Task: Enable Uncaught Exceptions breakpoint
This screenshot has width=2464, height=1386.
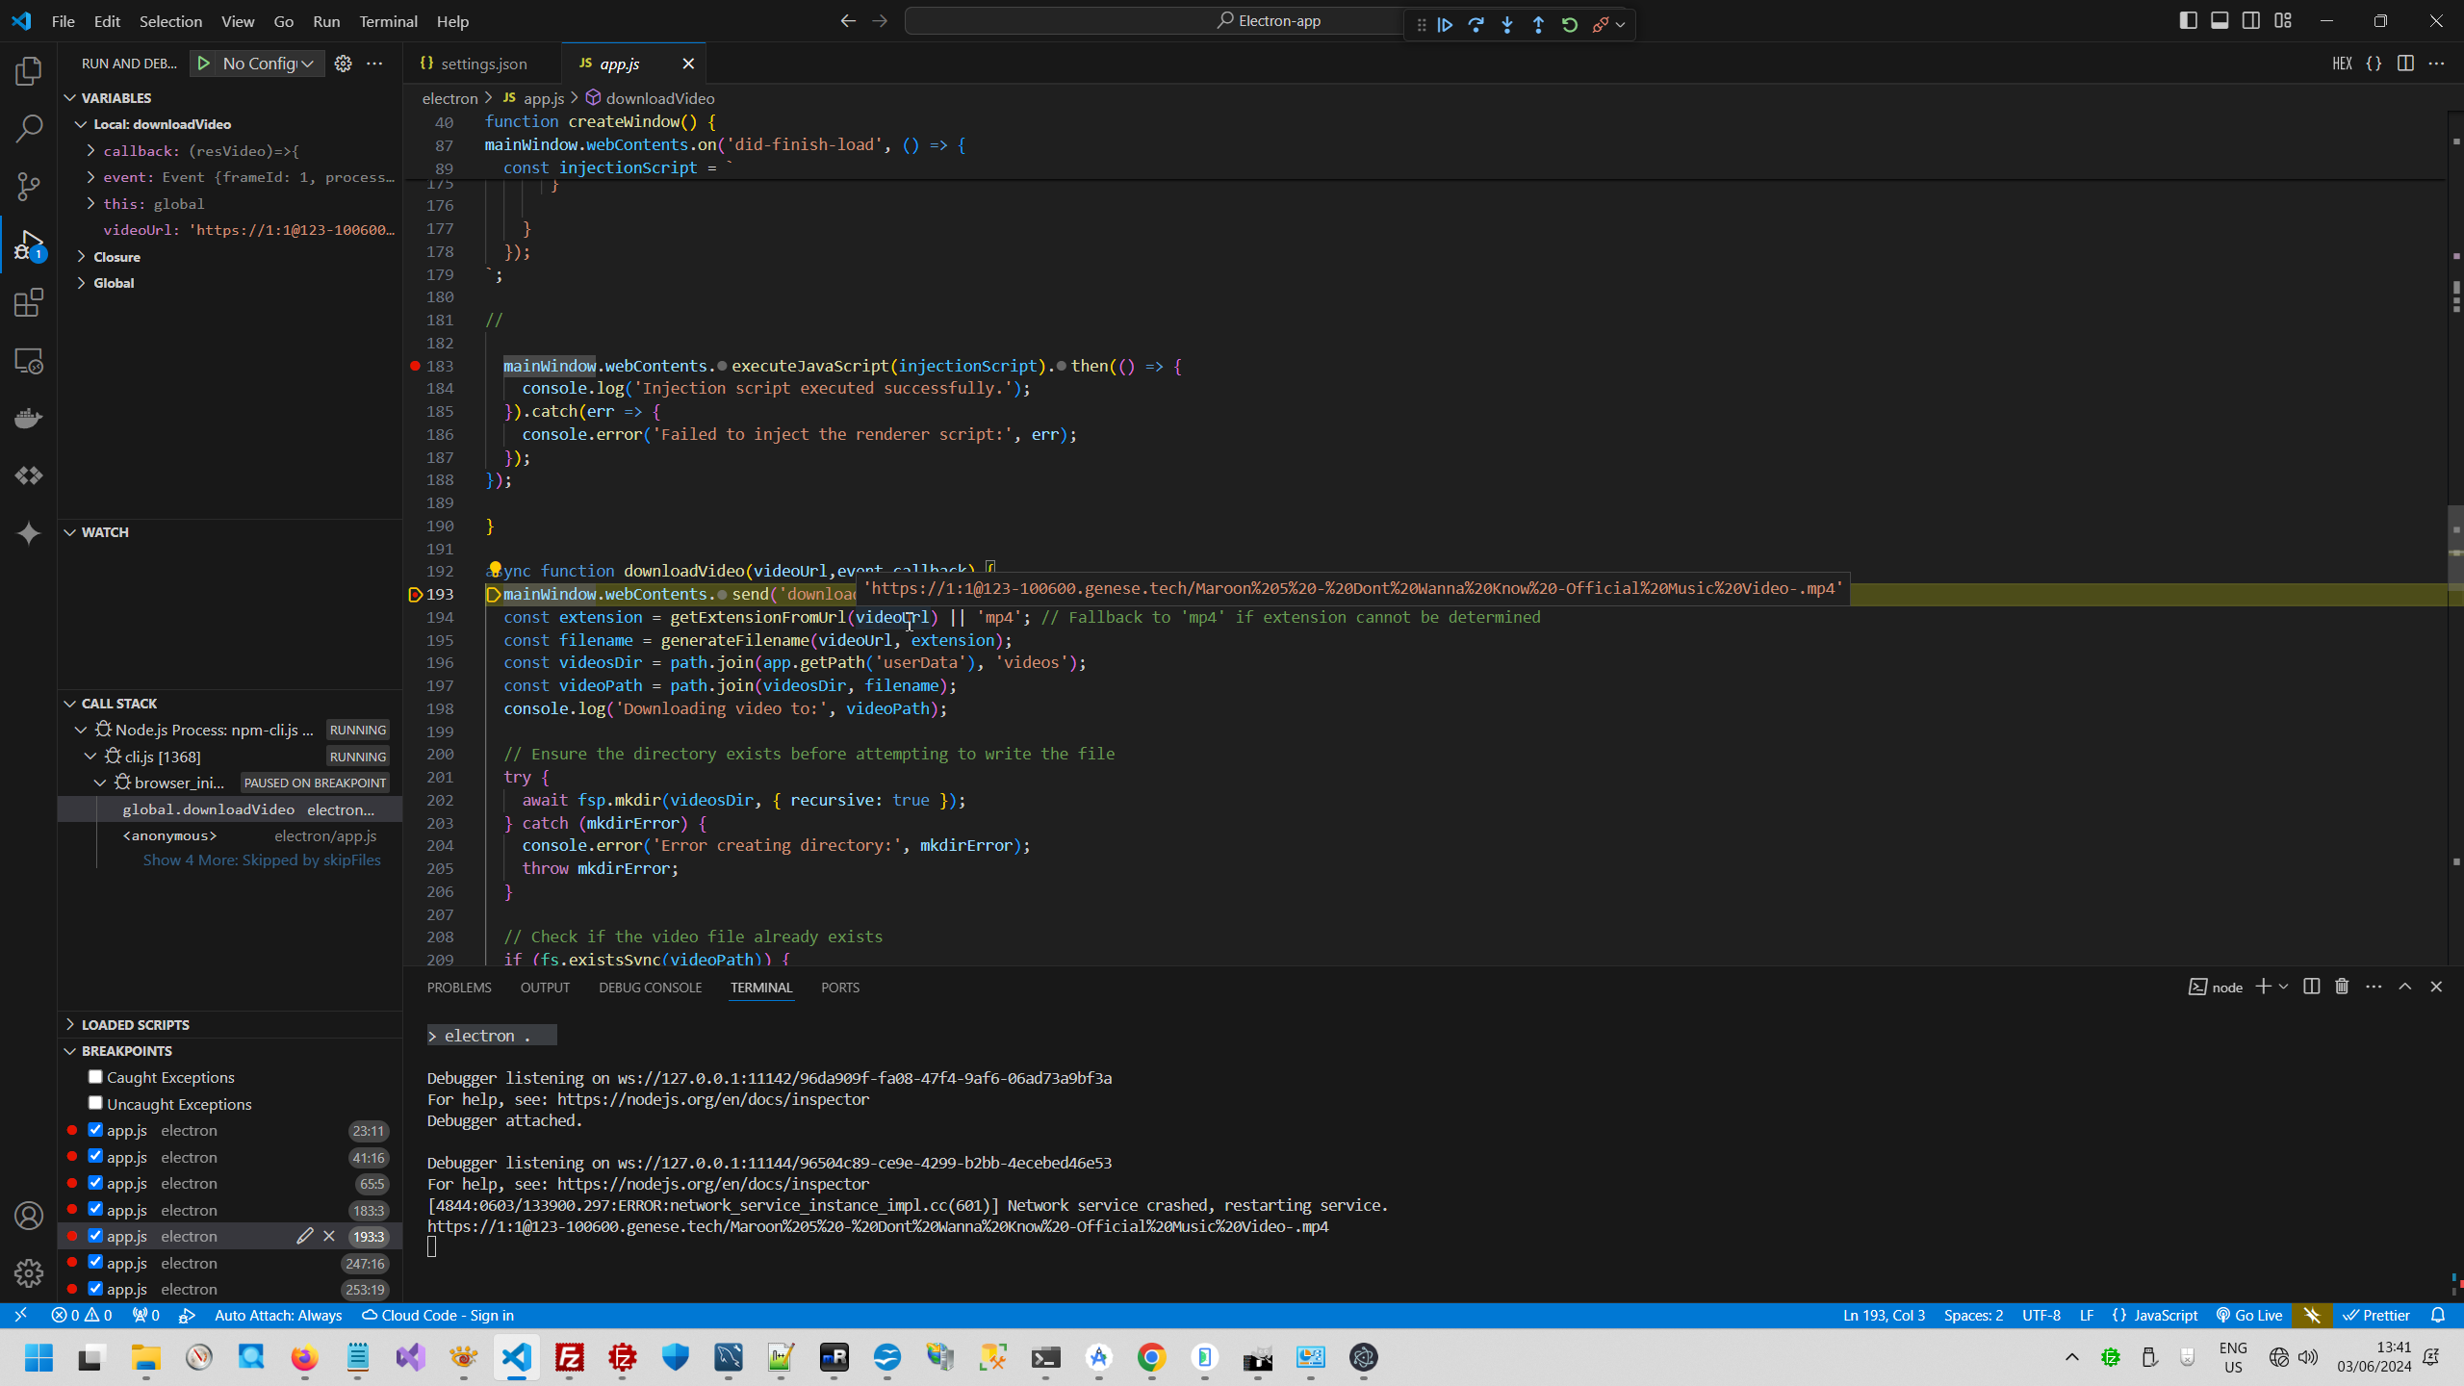Action: [95, 1103]
